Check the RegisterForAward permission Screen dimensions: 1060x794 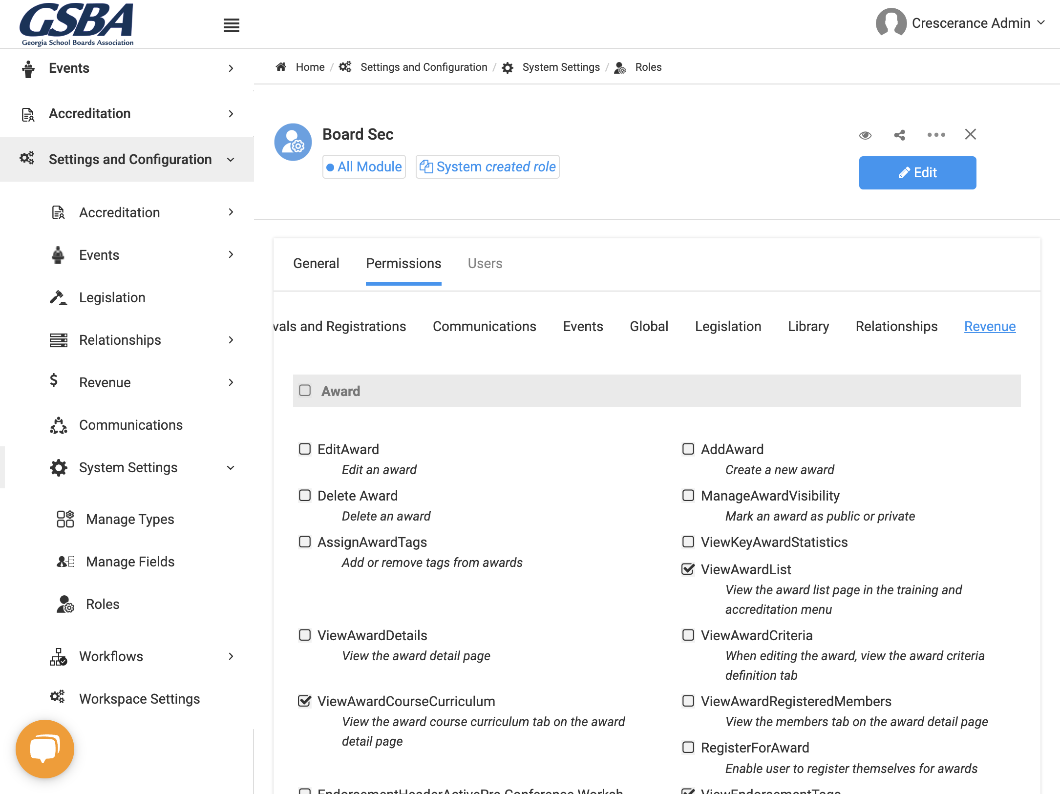tap(688, 747)
